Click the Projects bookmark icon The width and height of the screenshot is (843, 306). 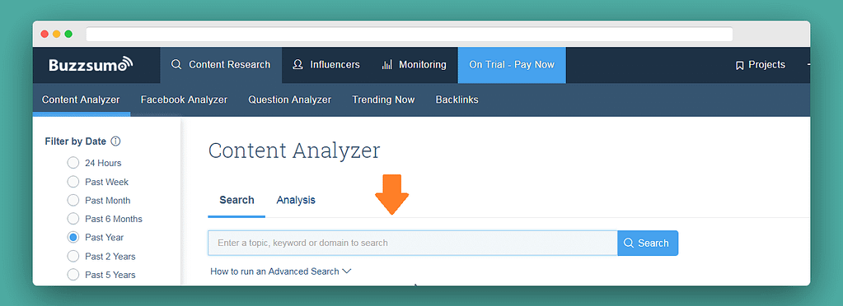(739, 65)
